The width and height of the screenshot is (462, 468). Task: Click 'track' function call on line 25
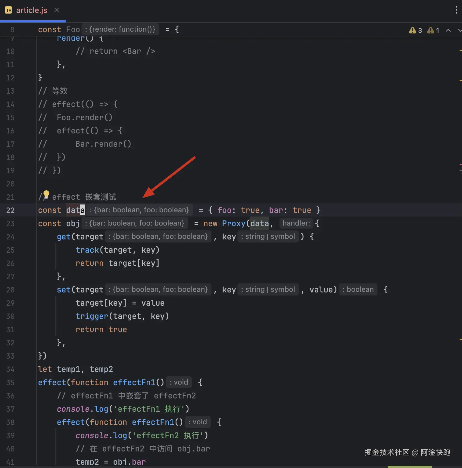pos(87,250)
